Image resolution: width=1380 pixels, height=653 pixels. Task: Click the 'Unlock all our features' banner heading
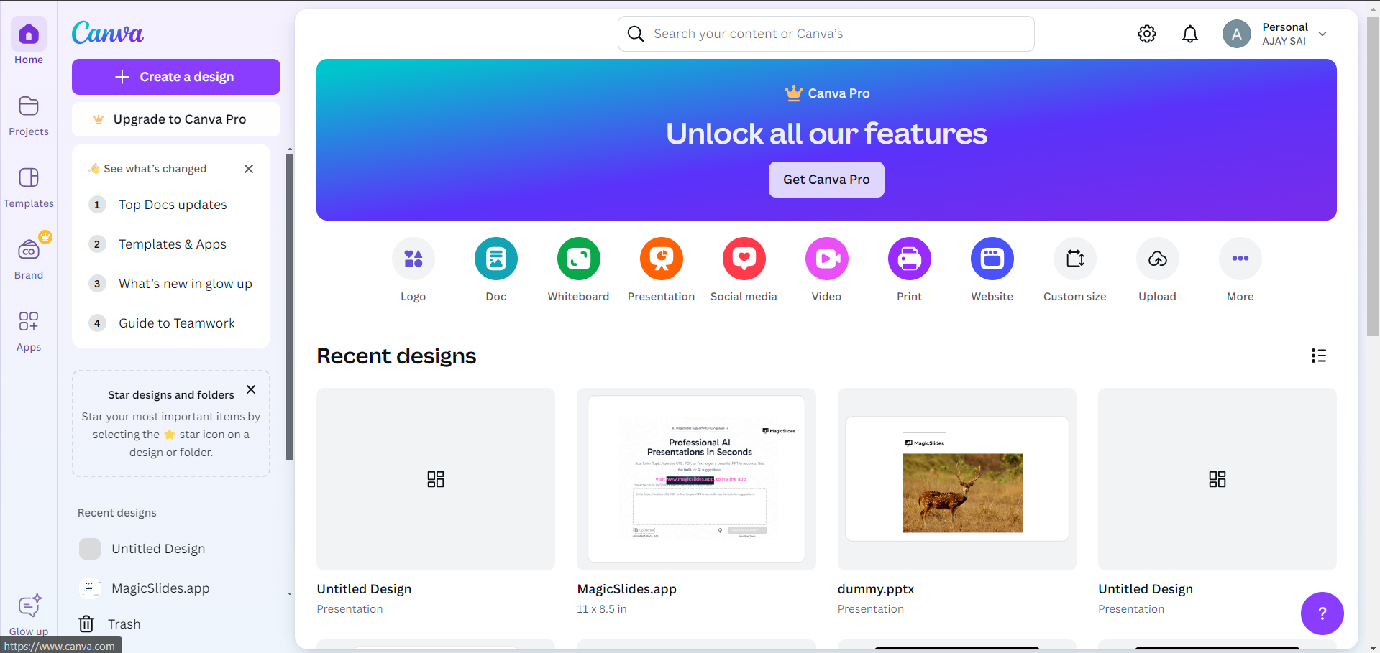point(826,134)
